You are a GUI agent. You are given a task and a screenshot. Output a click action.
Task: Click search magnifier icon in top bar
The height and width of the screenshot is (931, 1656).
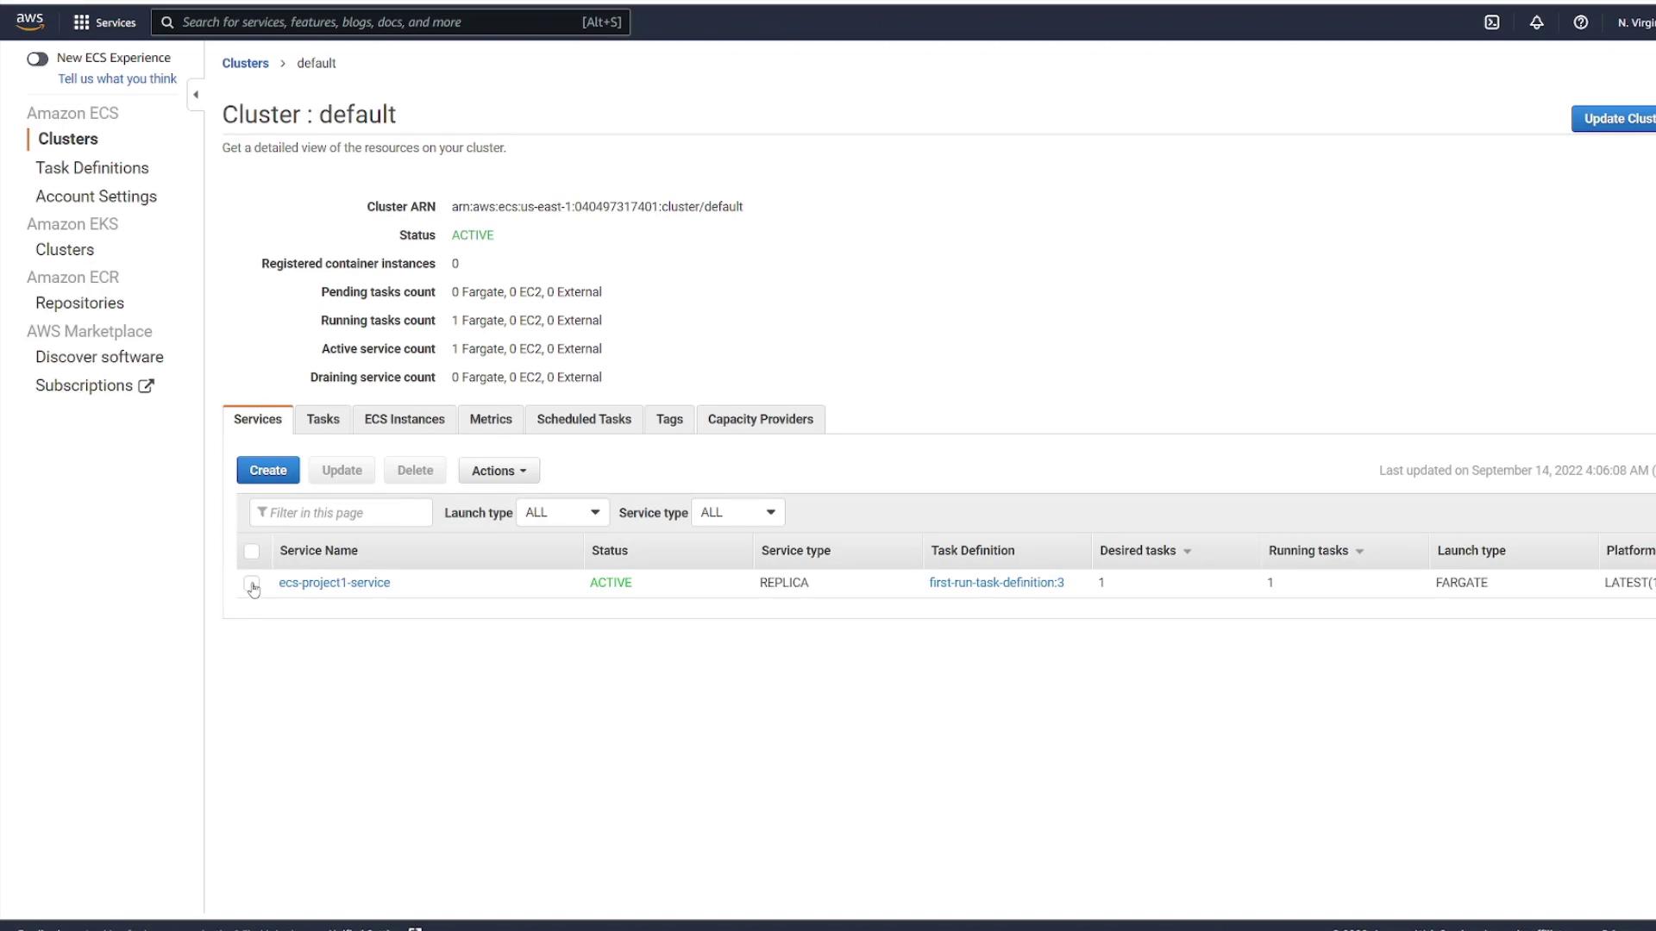(x=167, y=22)
